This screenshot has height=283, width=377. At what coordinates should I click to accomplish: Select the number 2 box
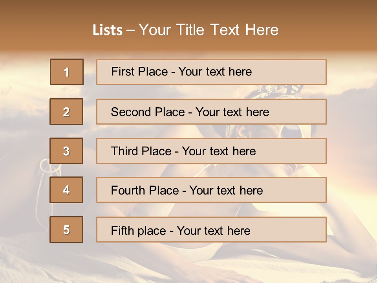[66, 112]
